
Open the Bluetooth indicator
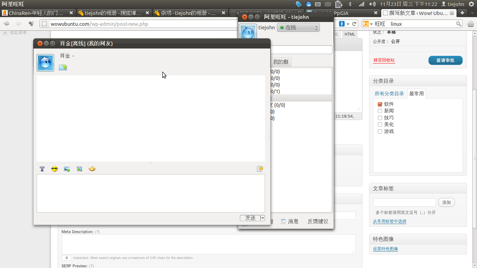tap(350, 4)
